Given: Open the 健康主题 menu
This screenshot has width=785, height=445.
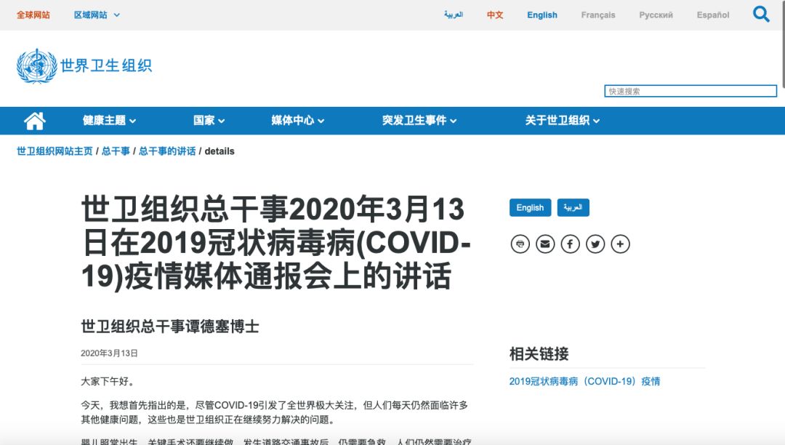Looking at the screenshot, I should point(109,121).
